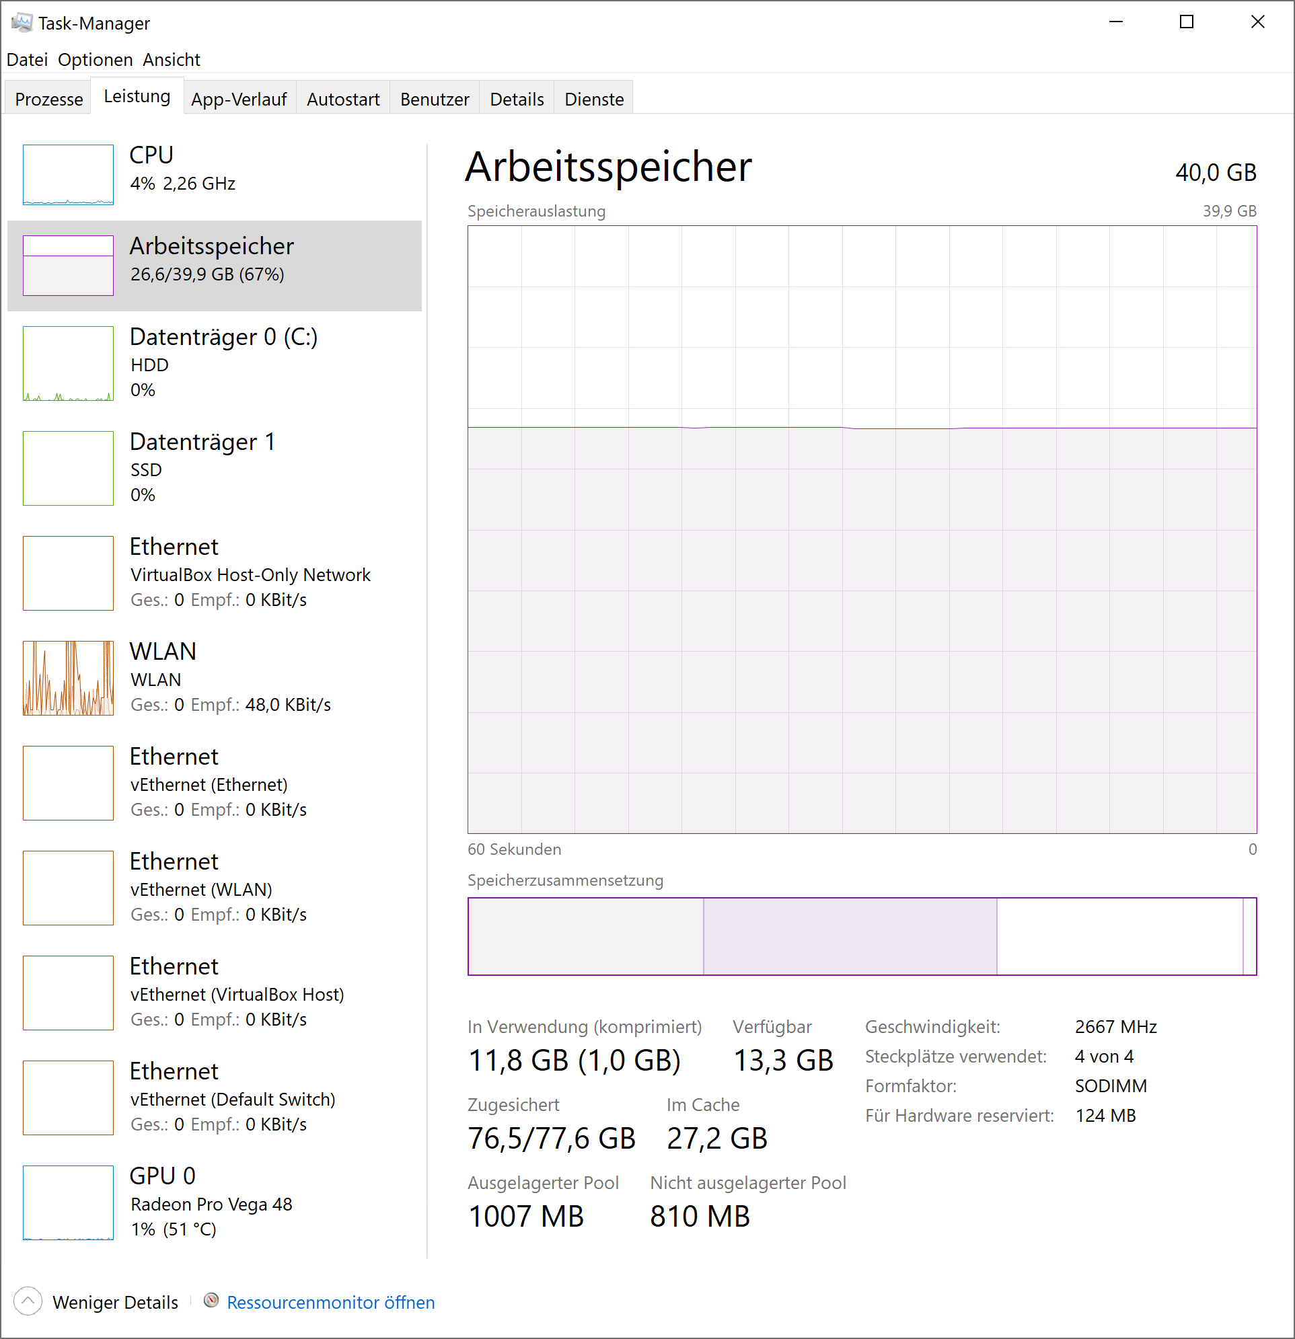Click the Ressourcenmonitor icon at bottom
Image resolution: width=1295 pixels, height=1339 pixels.
pyautogui.click(x=211, y=1301)
